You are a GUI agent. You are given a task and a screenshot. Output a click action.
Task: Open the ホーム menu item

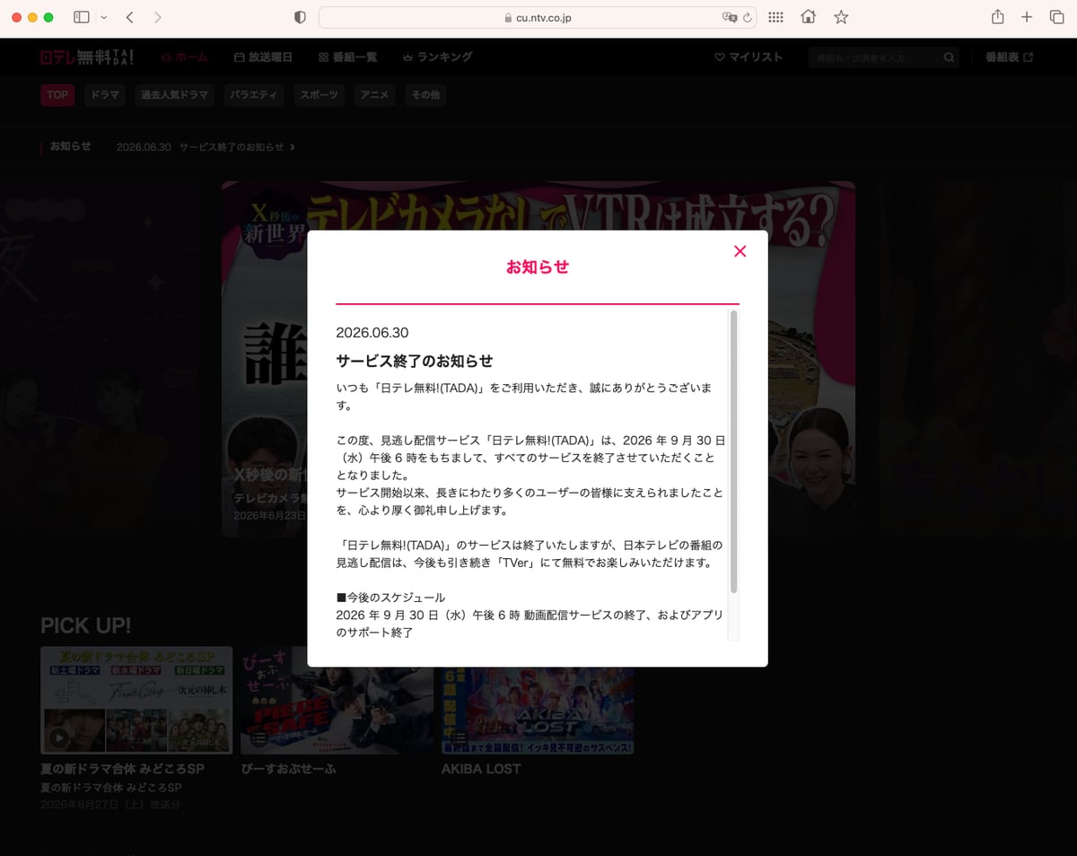coord(184,57)
